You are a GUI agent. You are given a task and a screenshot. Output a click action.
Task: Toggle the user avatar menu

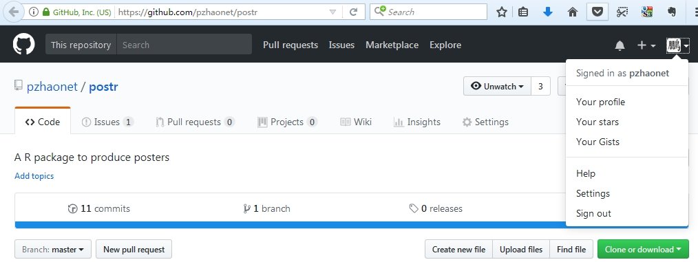click(x=677, y=45)
